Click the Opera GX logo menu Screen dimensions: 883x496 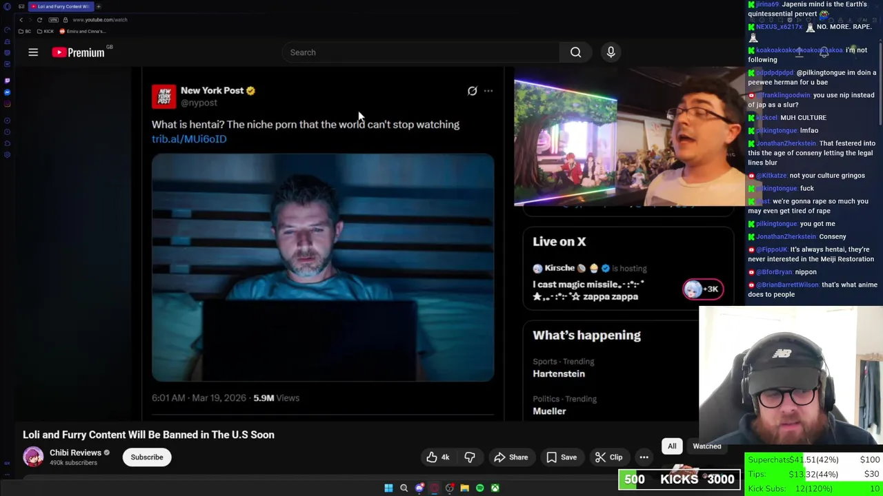click(x=8, y=7)
